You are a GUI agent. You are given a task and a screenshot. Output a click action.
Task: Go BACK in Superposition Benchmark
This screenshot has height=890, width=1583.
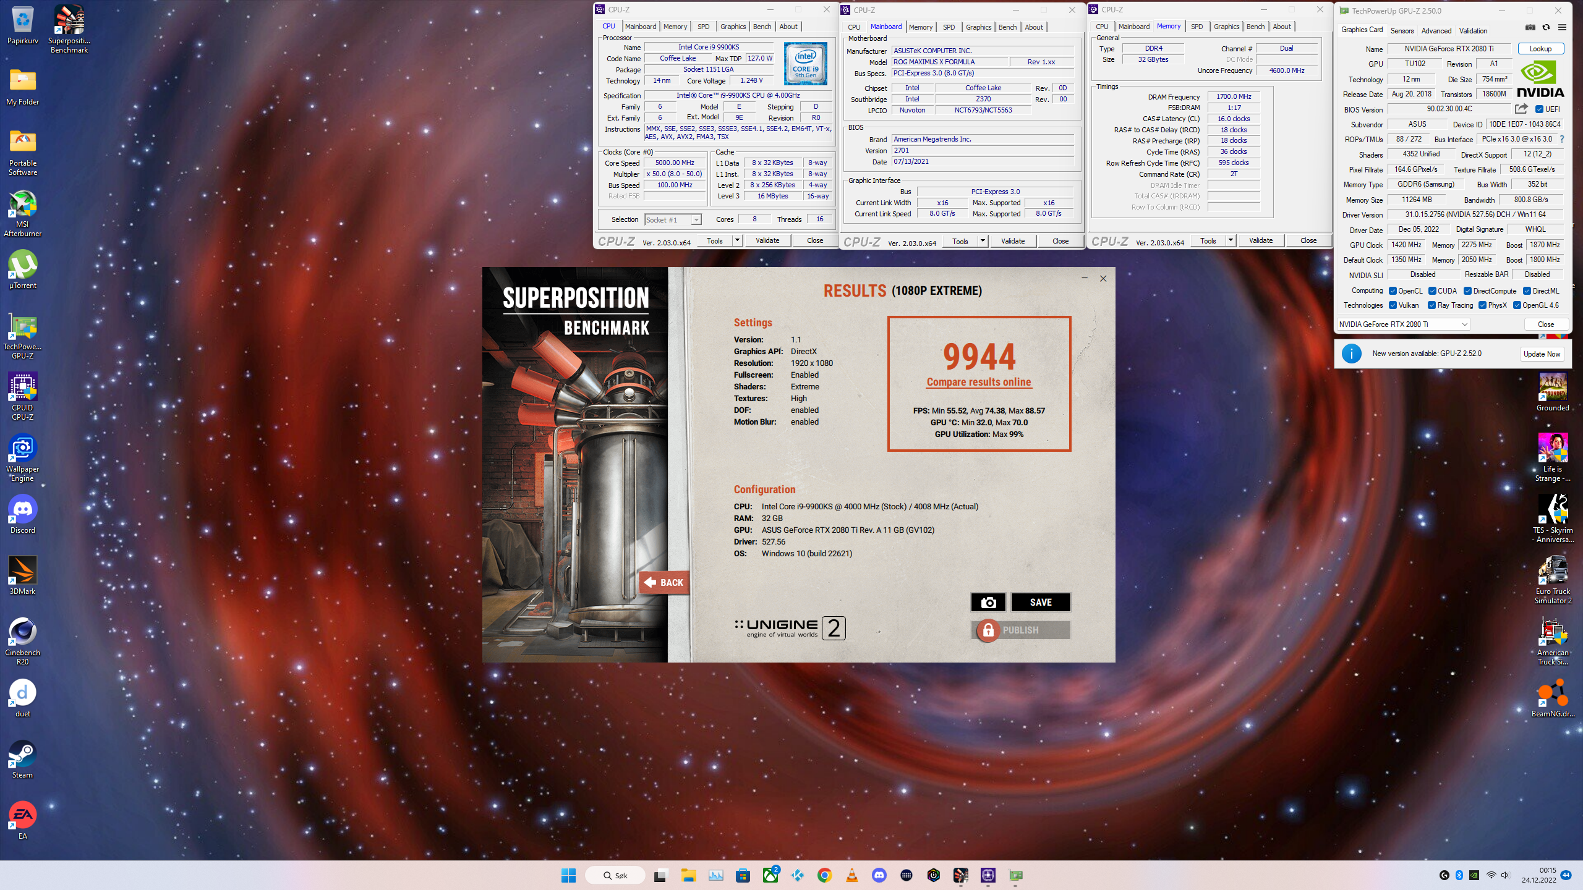click(x=665, y=582)
